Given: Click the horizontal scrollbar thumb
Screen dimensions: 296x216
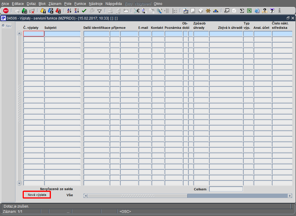Looking at the screenshot, I should click(x=138, y=196).
